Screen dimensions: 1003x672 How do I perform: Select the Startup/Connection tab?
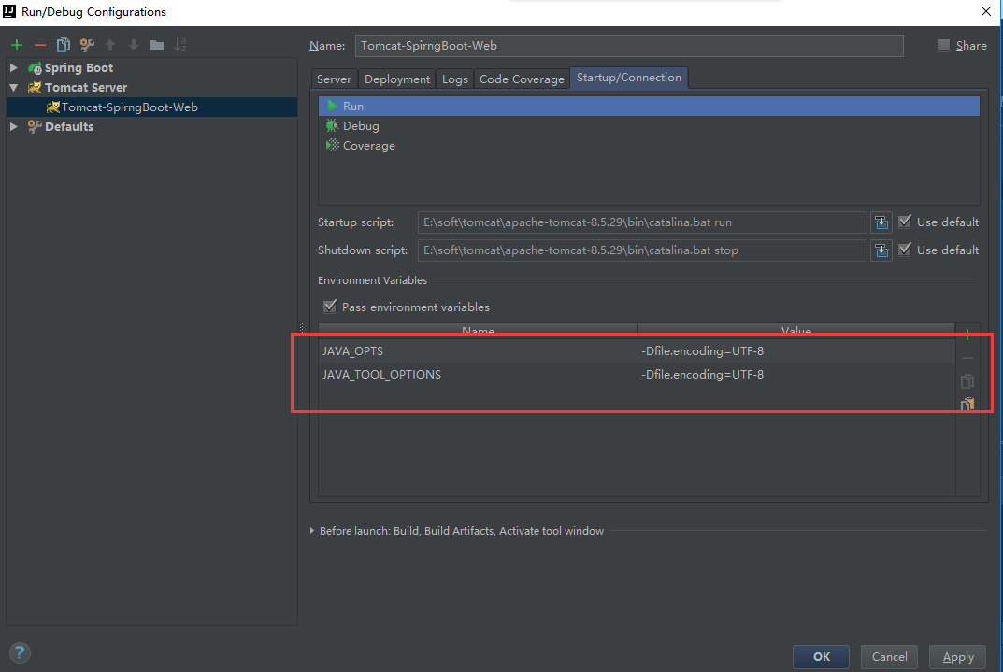(x=629, y=78)
